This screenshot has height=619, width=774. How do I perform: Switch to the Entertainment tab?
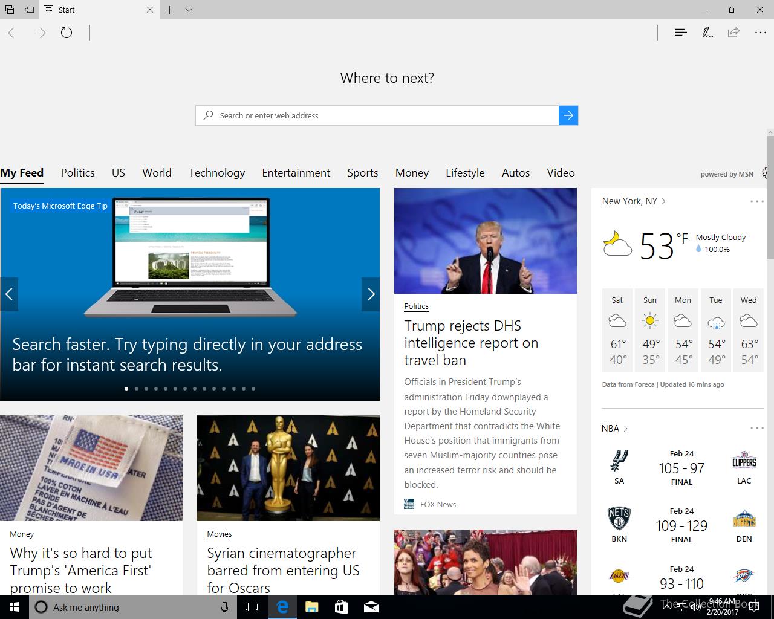(296, 173)
